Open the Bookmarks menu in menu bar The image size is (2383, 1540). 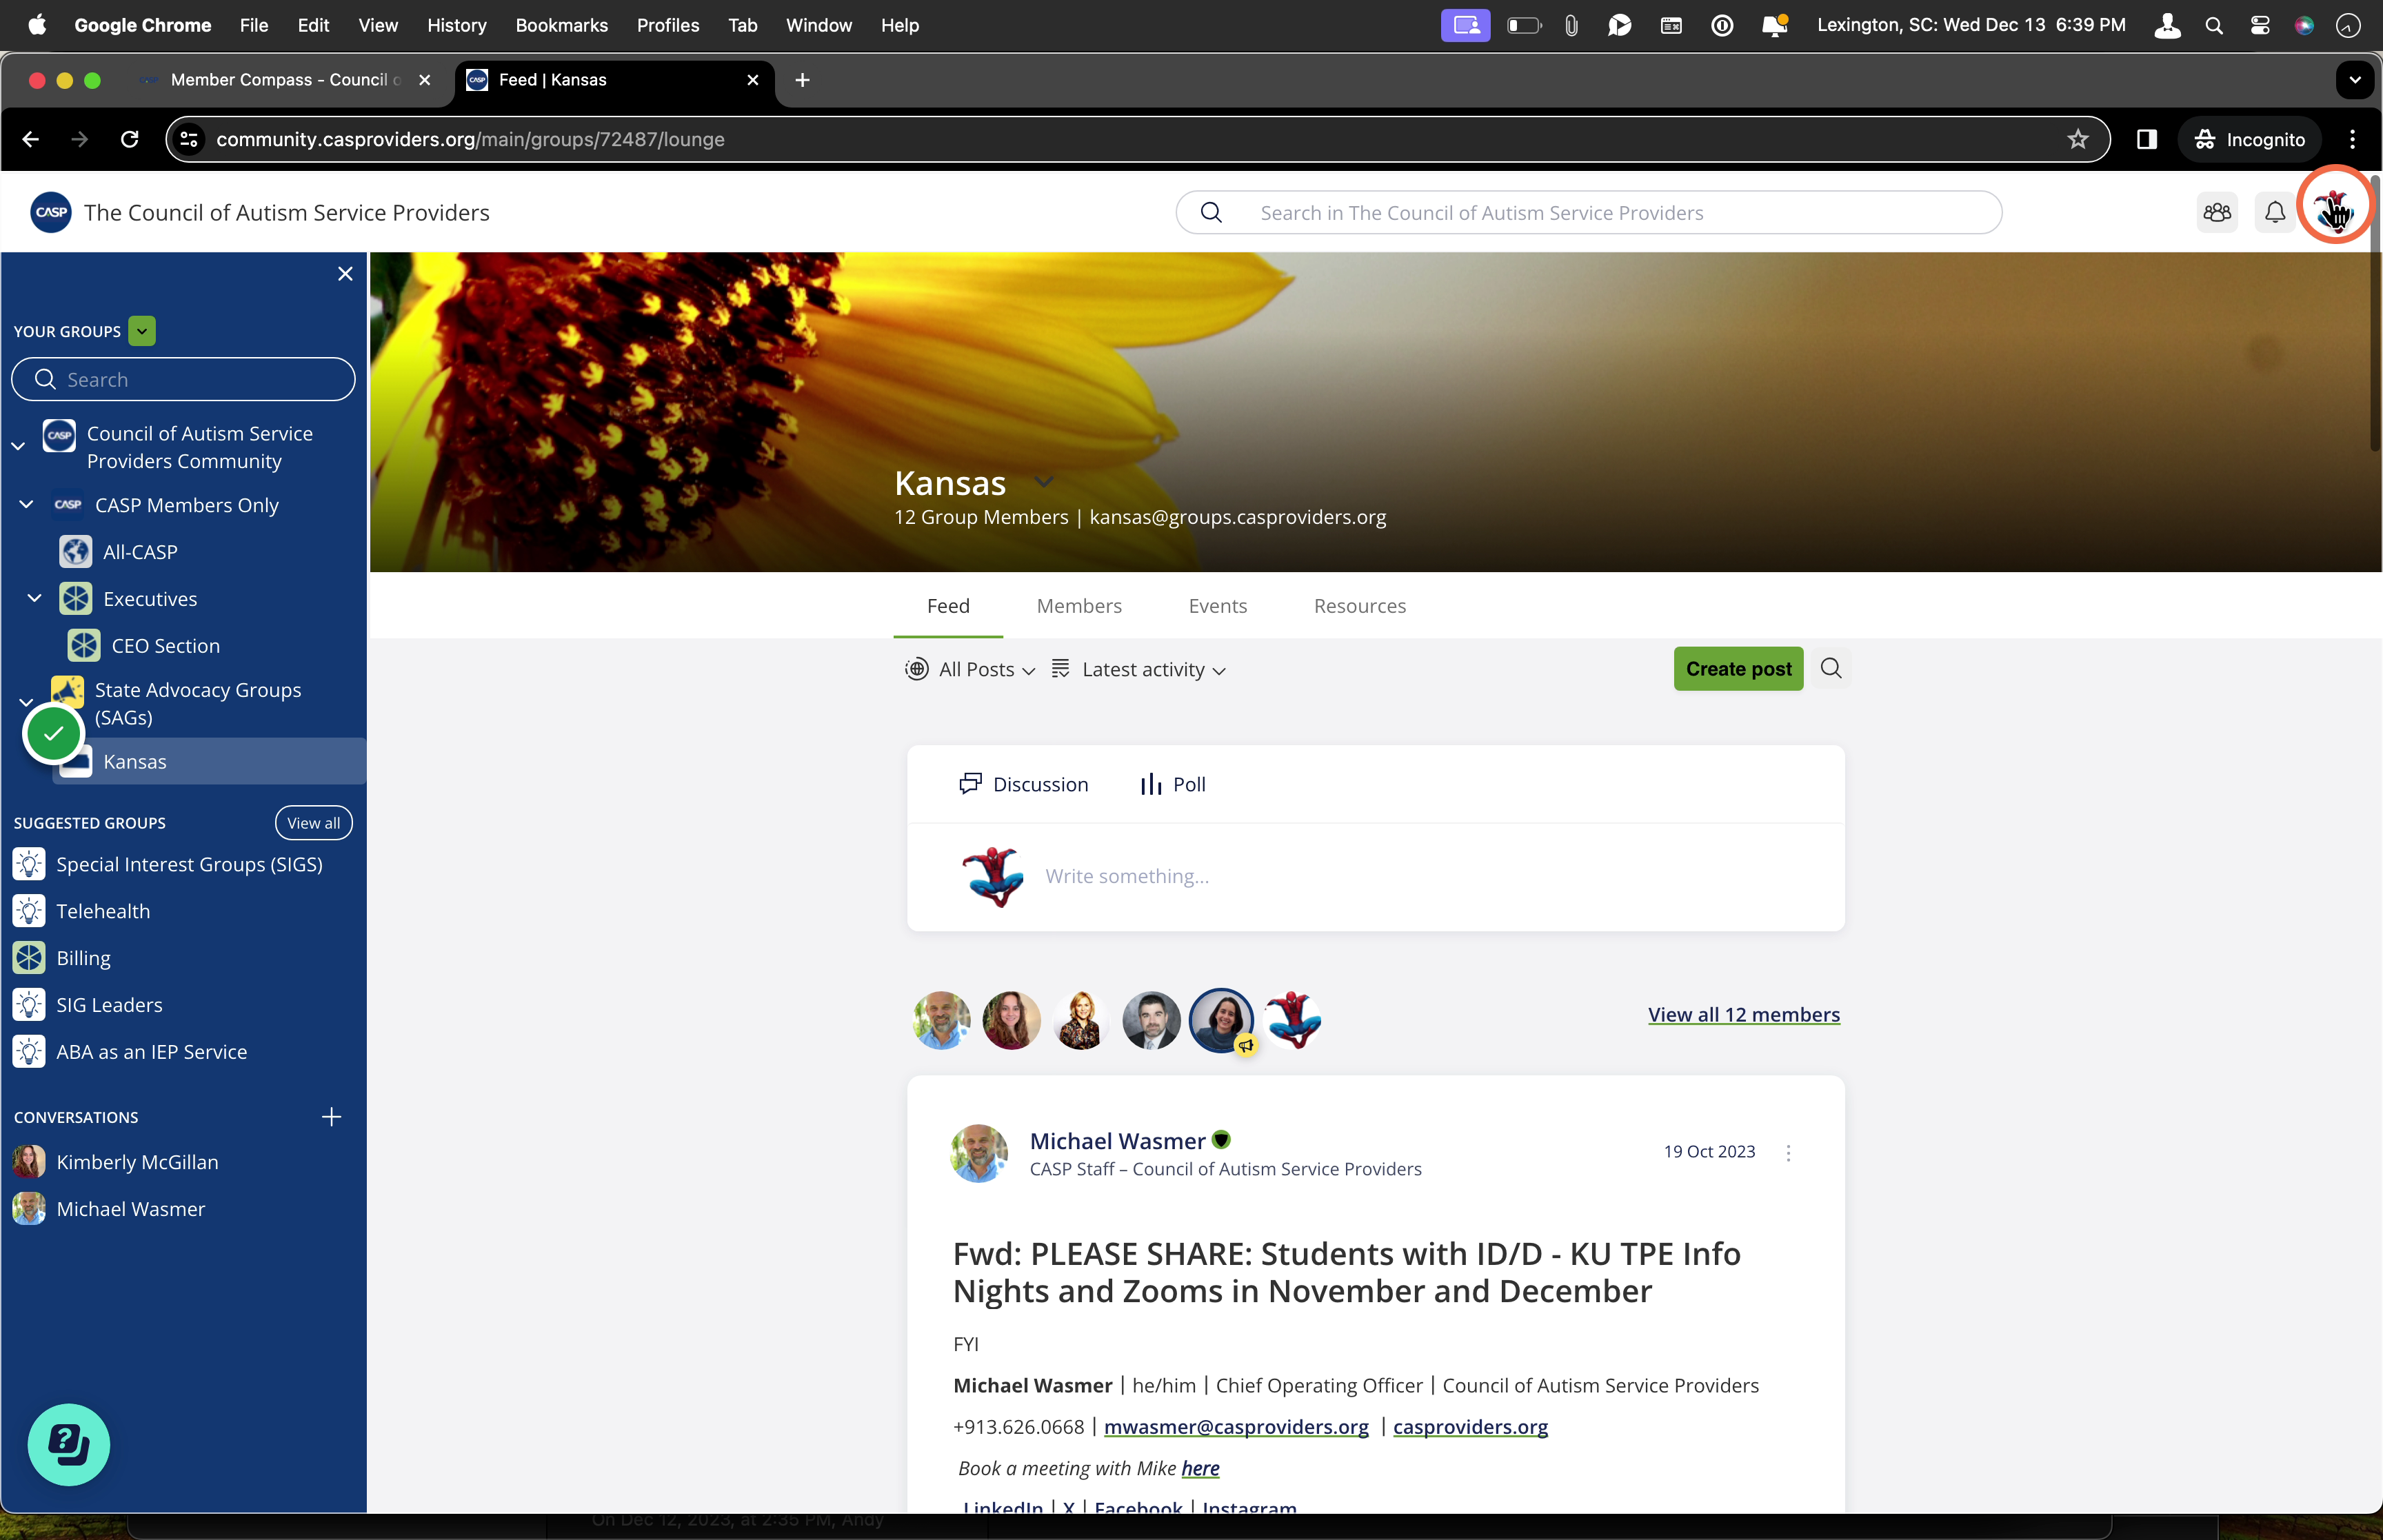[561, 25]
